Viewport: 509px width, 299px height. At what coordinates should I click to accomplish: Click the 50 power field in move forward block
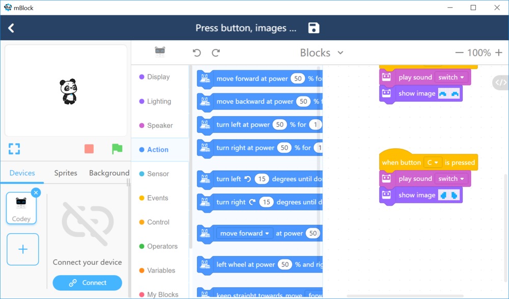[x=298, y=78]
